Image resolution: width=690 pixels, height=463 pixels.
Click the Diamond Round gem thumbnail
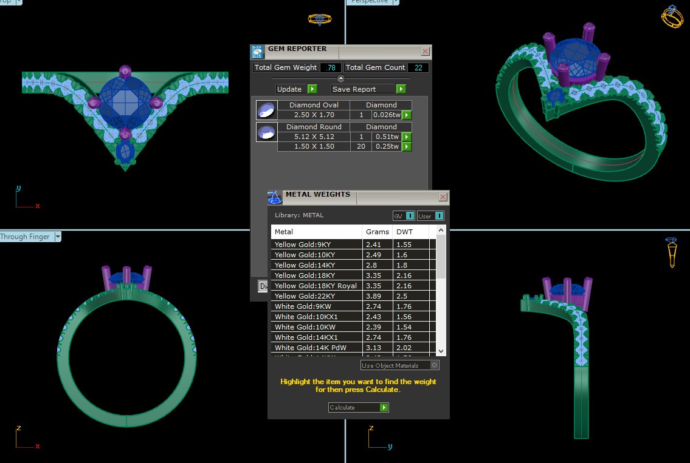264,132
